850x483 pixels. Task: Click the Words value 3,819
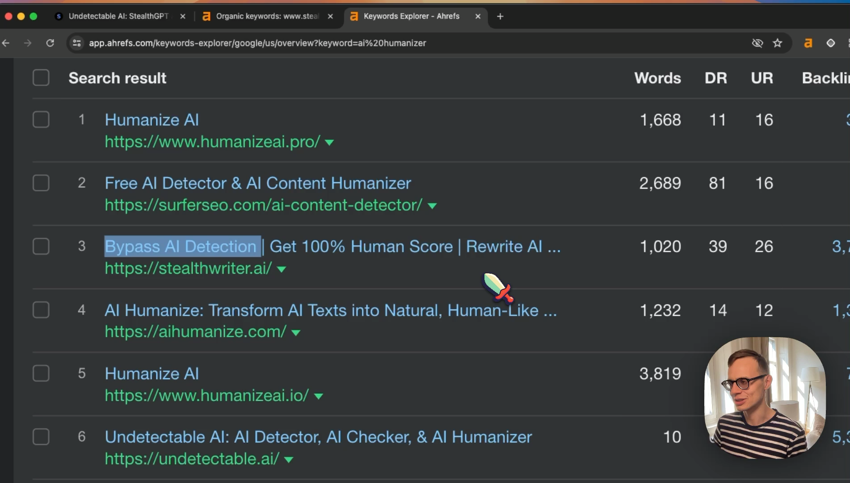tap(660, 374)
